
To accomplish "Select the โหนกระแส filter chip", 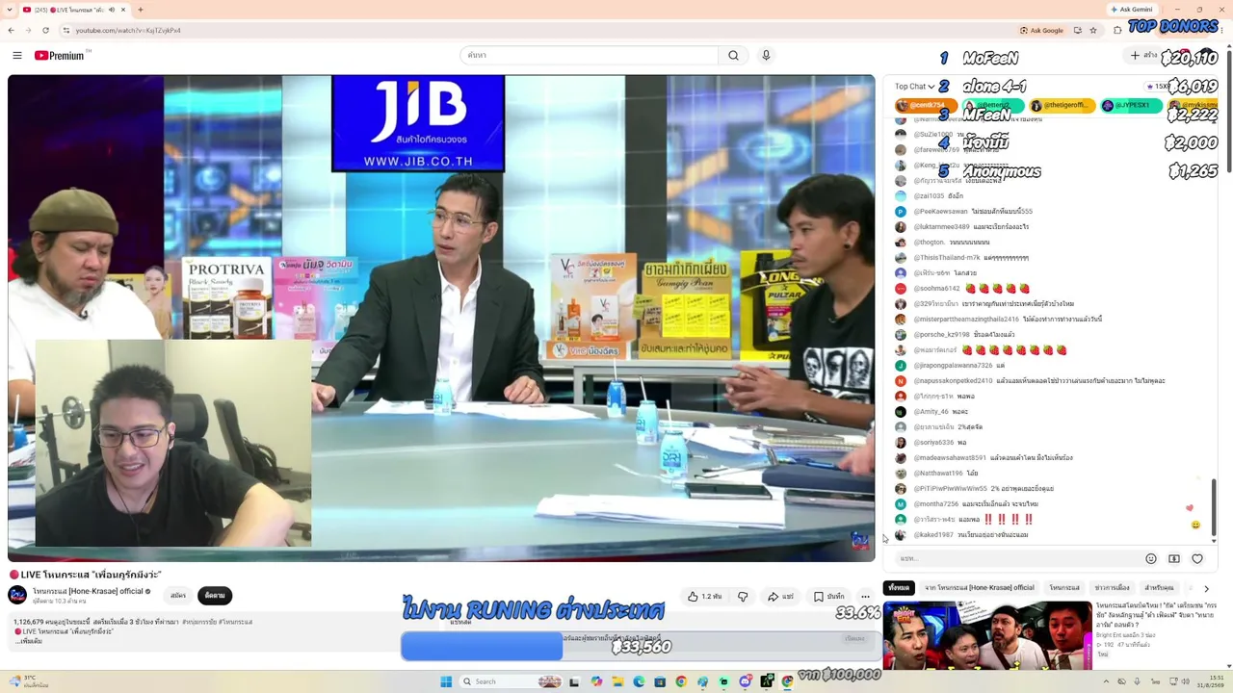I will (x=1064, y=588).
